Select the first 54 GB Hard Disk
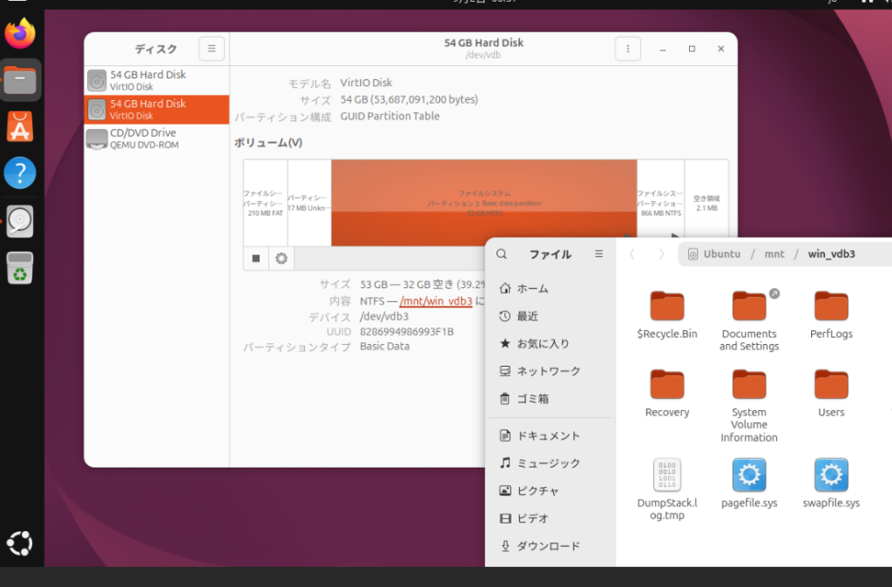 (x=157, y=80)
